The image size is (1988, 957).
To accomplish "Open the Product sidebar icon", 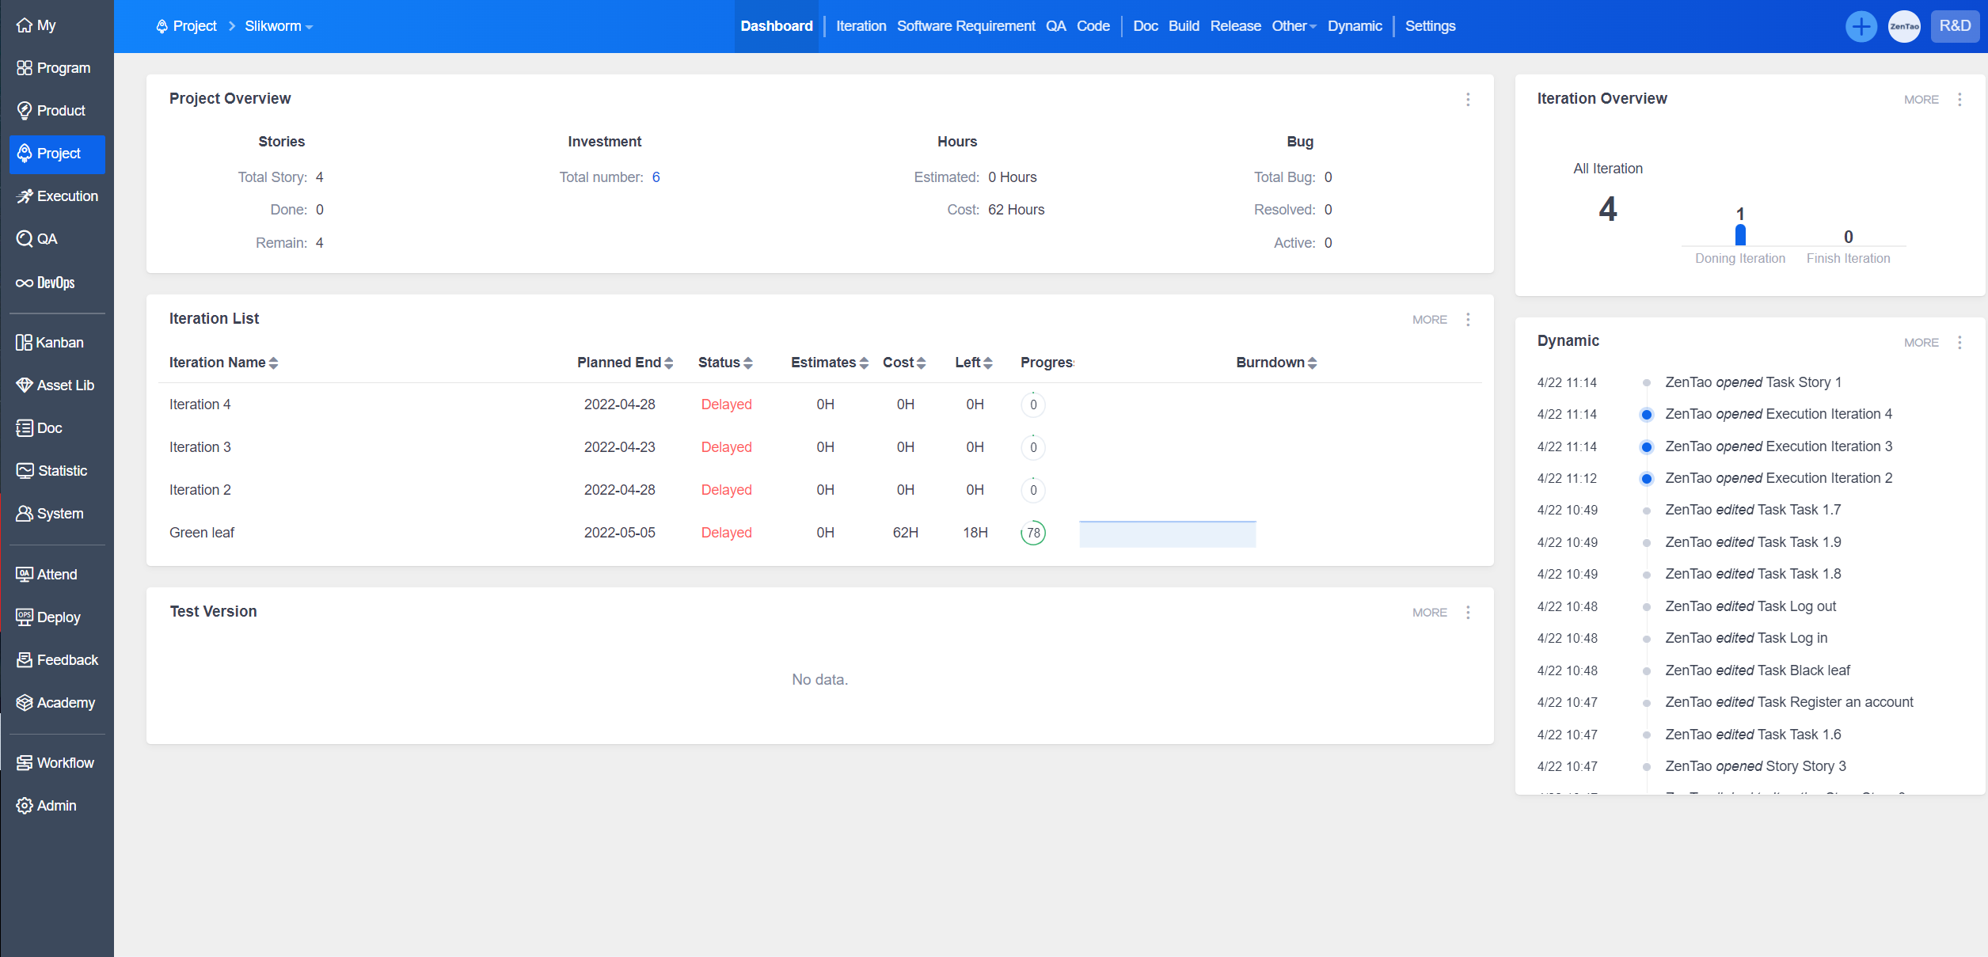I will coord(25,111).
